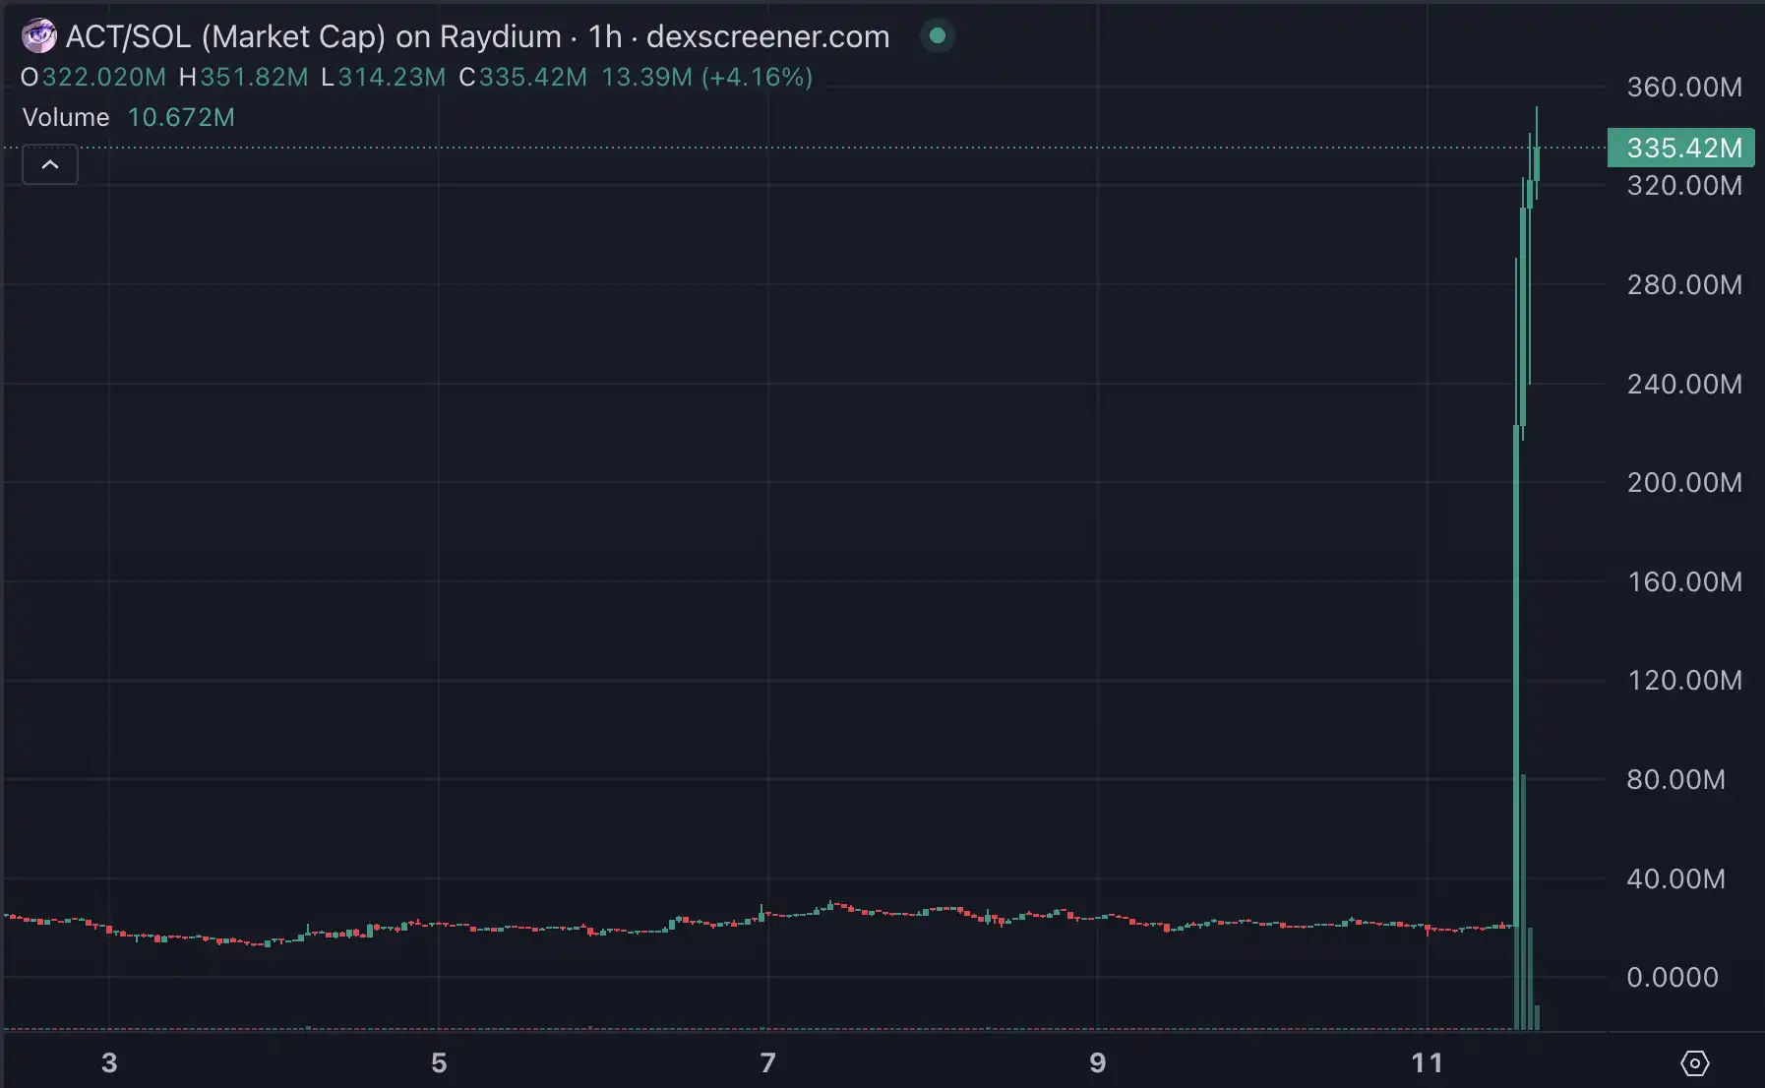Click the 280.00M price axis label

(x=1684, y=285)
